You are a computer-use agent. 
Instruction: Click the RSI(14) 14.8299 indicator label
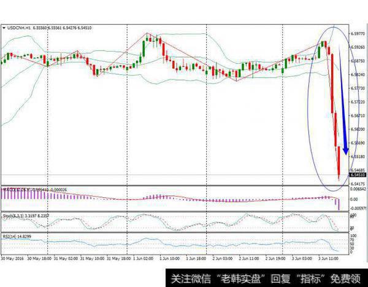point(17,237)
